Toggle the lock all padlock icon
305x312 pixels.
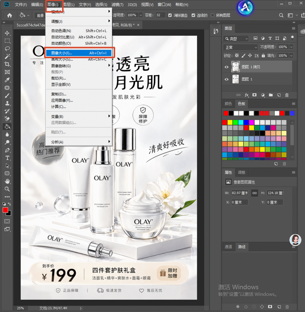coord(263,55)
